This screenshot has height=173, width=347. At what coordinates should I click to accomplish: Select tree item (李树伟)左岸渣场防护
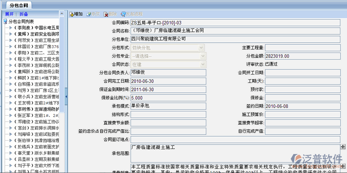[36, 109]
